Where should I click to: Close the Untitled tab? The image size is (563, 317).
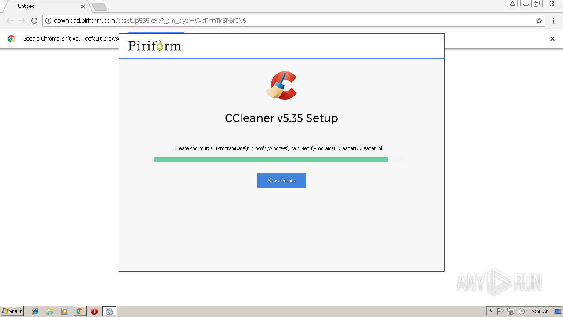(83, 6)
